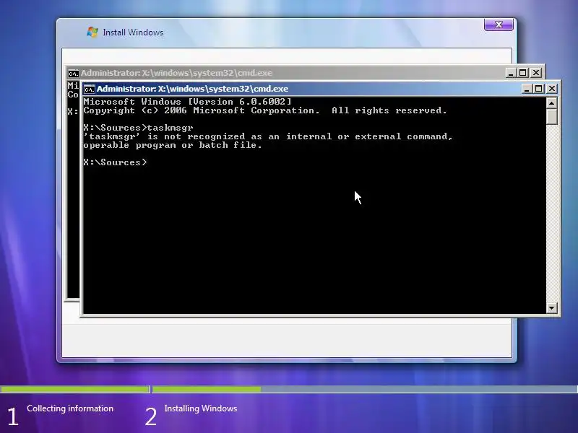The width and height of the screenshot is (578, 433).
Task: Click the scroll down arrow in the front cmd window
Action: click(x=551, y=308)
